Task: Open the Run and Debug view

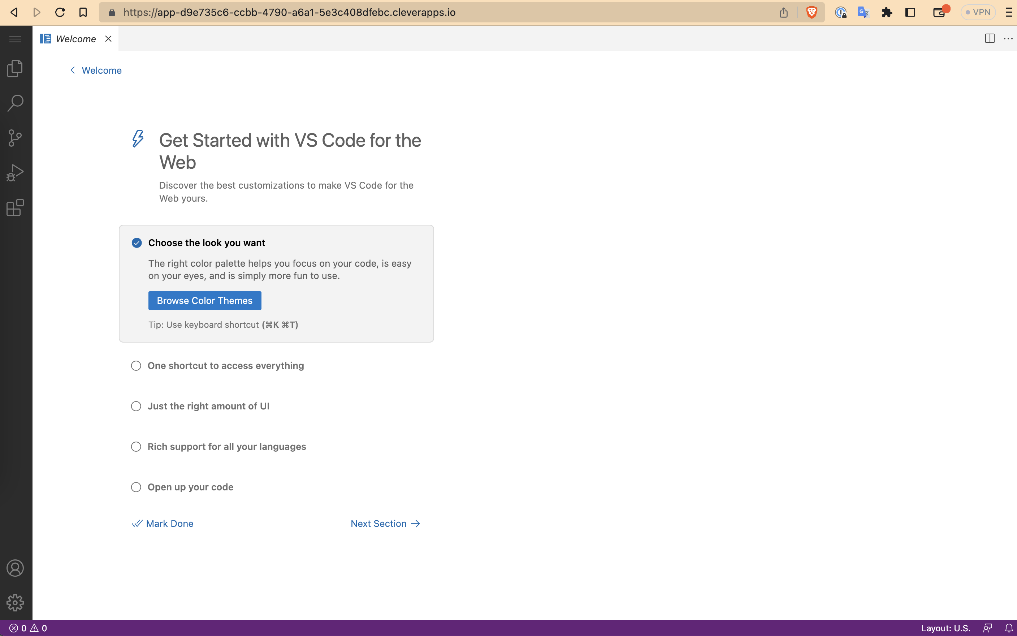Action: (x=15, y=173)
